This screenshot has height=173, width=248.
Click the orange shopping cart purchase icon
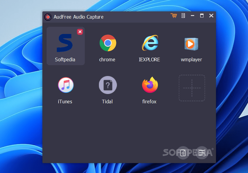coord(174,15)
